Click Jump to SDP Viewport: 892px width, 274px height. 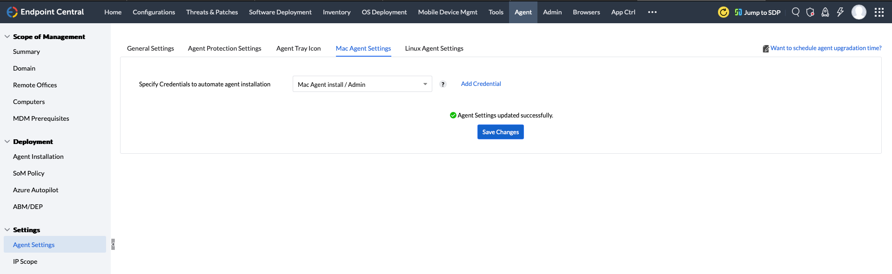(758, 13)
